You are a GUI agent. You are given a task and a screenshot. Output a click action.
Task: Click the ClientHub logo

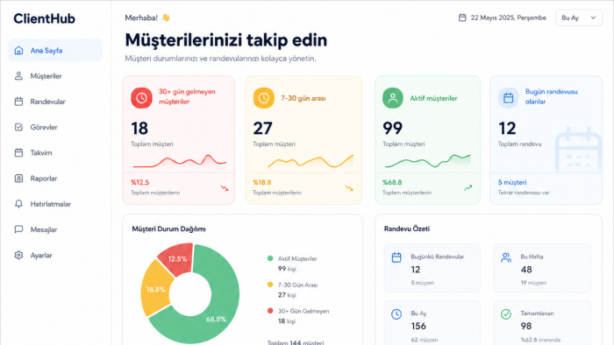(x=44, y=18)
